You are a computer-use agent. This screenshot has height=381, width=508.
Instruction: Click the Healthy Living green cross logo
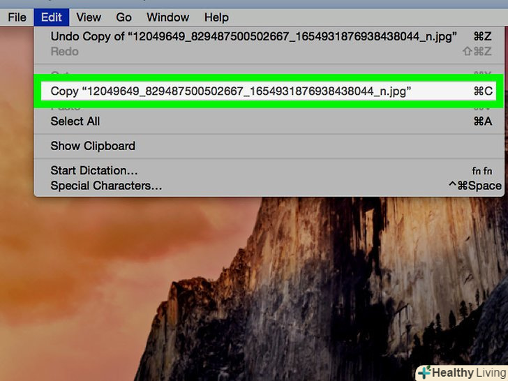click(x=425, y=373)
